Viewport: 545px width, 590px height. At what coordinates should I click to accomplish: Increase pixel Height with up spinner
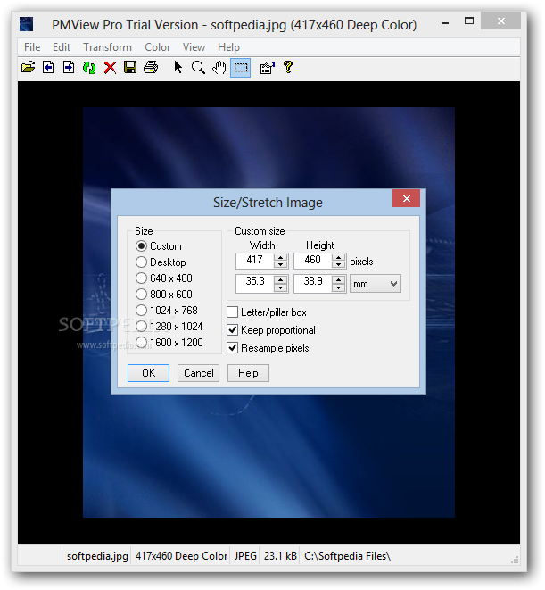pos(339,257)
